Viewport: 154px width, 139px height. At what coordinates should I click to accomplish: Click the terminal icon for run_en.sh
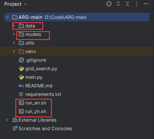pyautogui.click(x=21, y=103)
